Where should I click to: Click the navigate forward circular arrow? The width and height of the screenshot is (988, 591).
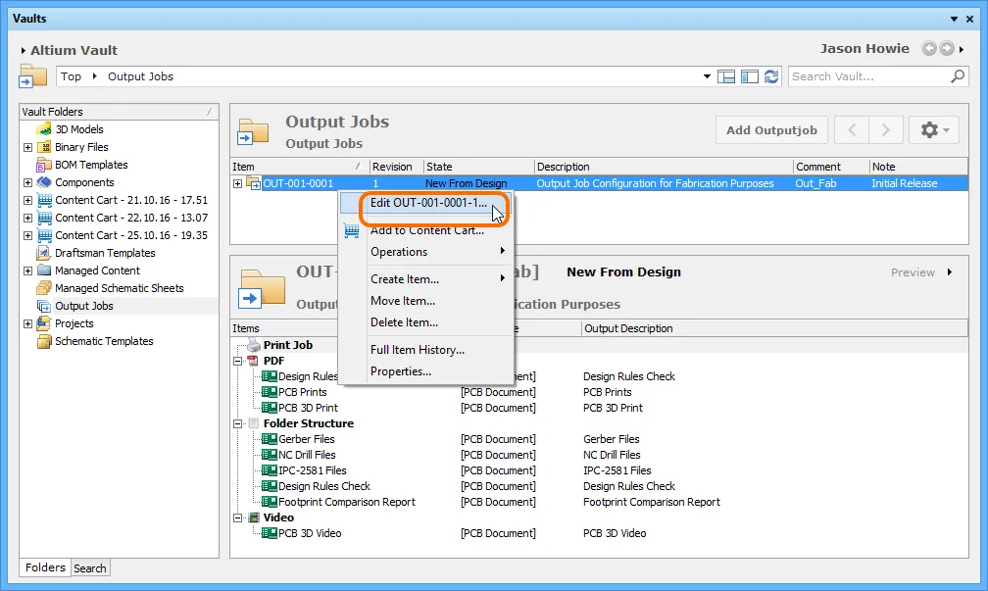(947, 49)
